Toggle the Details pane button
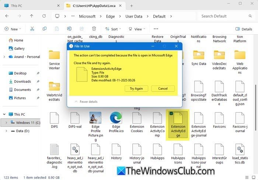 pyautogui.click(x=244, y=29)
